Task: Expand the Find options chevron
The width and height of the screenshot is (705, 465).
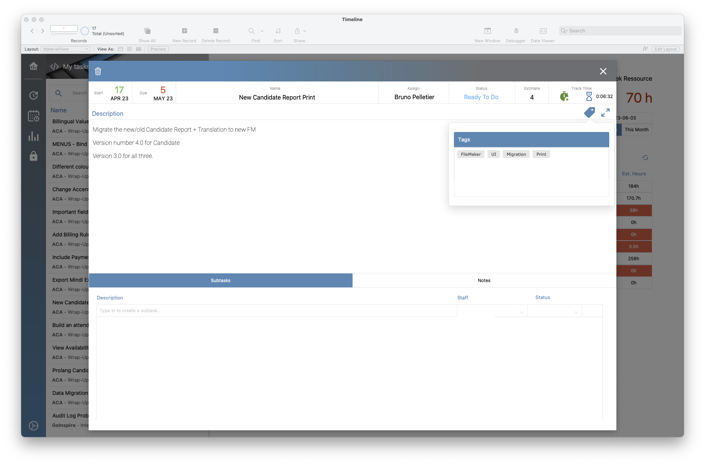Action: [262, 31]
